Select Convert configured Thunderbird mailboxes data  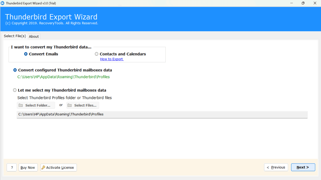63,70
